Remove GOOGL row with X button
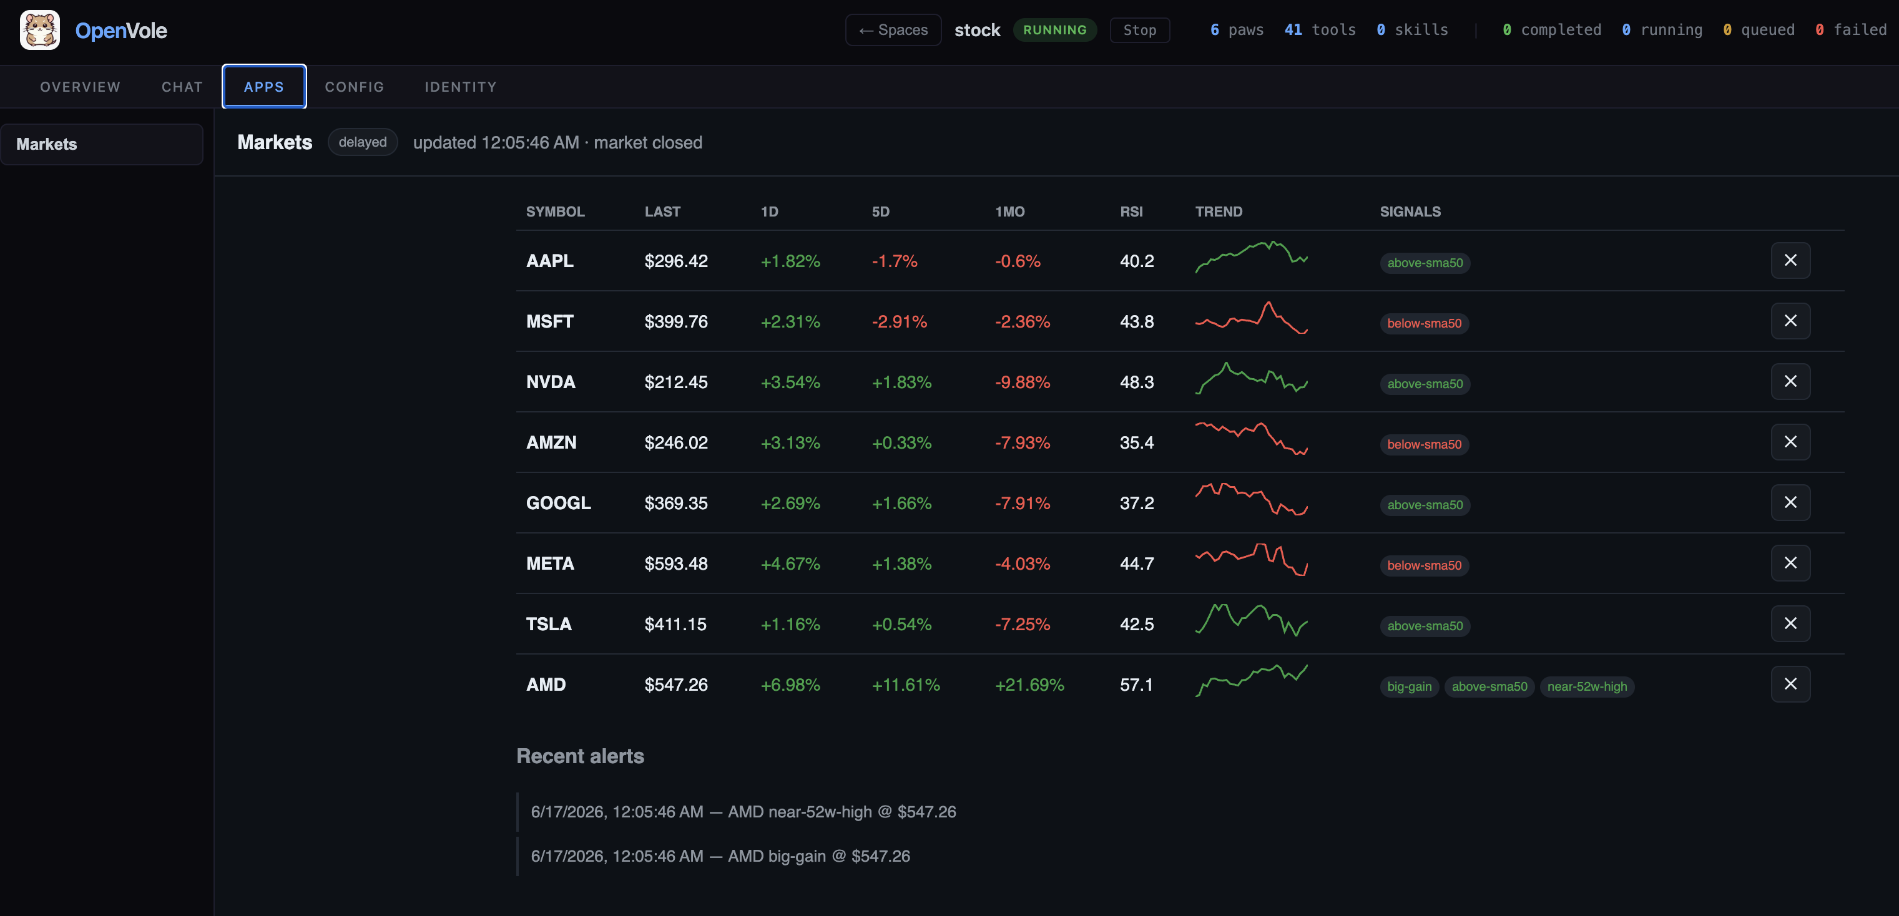 pos(1790,502)
